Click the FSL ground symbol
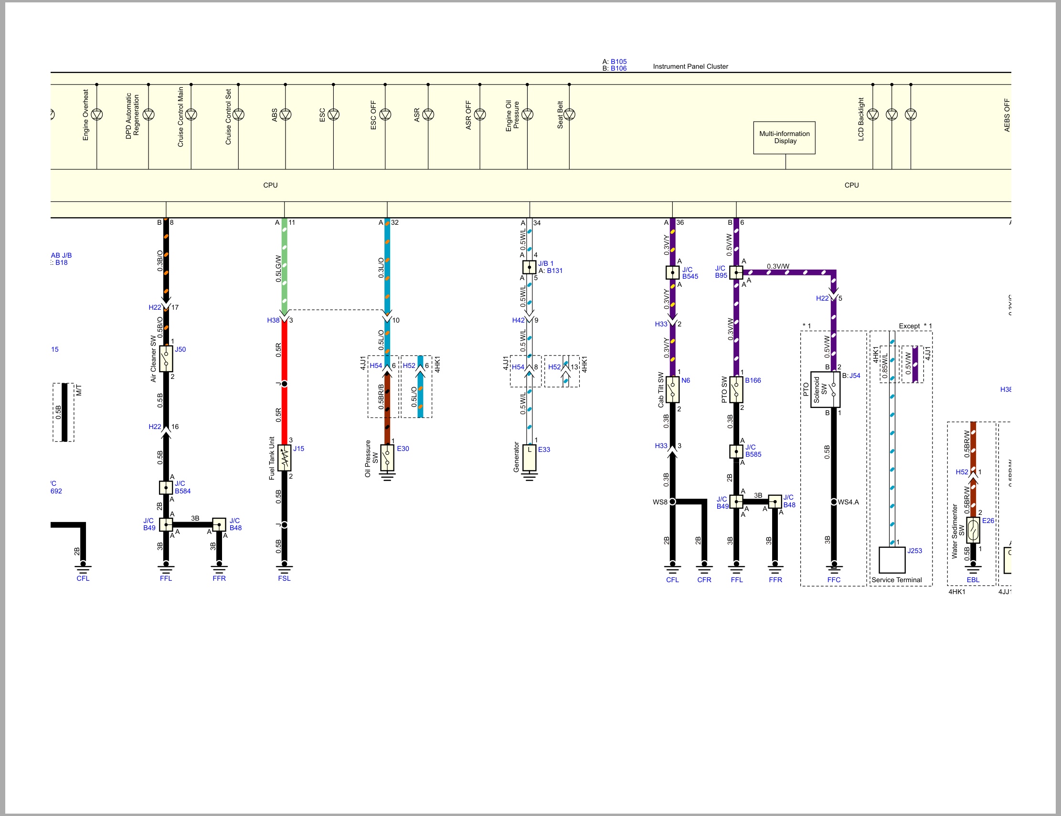This screenshot has width=1061, height=816. (x=285, y=566)
